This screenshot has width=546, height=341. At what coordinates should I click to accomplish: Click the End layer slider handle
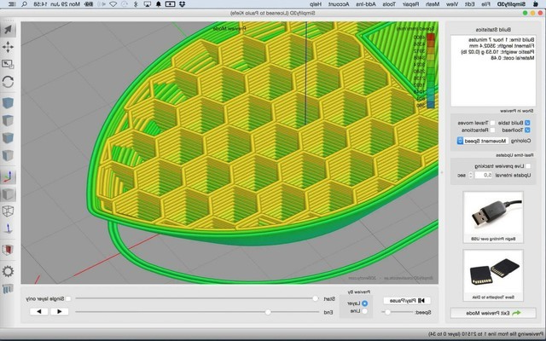tap(268, 312)
